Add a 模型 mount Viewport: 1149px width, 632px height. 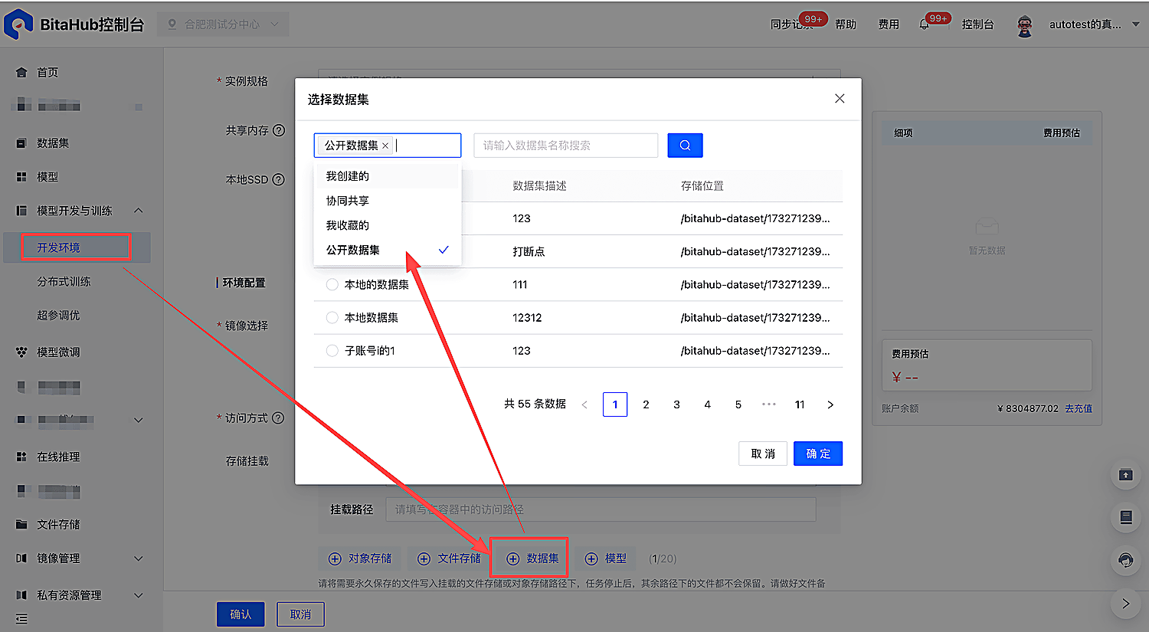click(x=606, y=558)
